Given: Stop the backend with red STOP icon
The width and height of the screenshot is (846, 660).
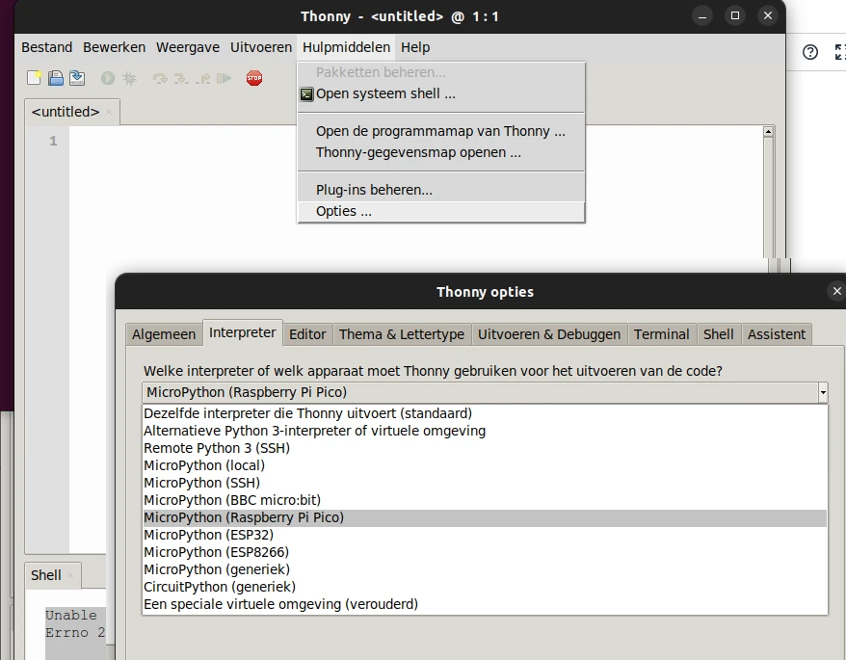Looking at the screenshot, I should pos(254,78).
